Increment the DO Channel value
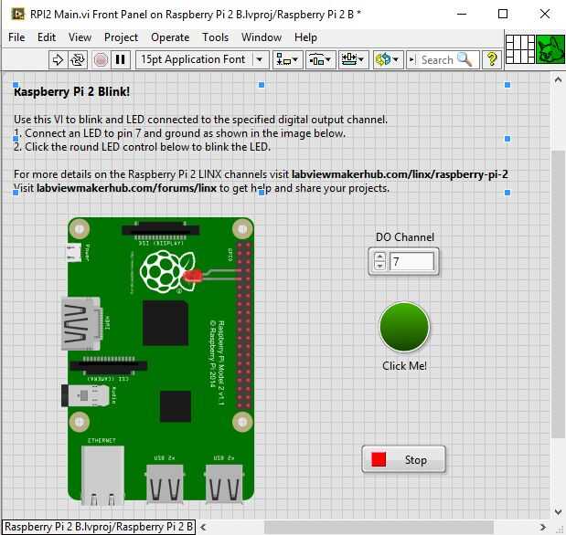The image size is (566, 535). click(x=379, y=257)
